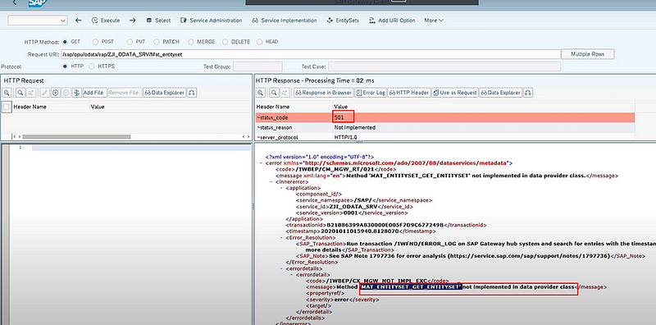Click the right arrow toolbar icon
The image size is (656, 325).
132,20
